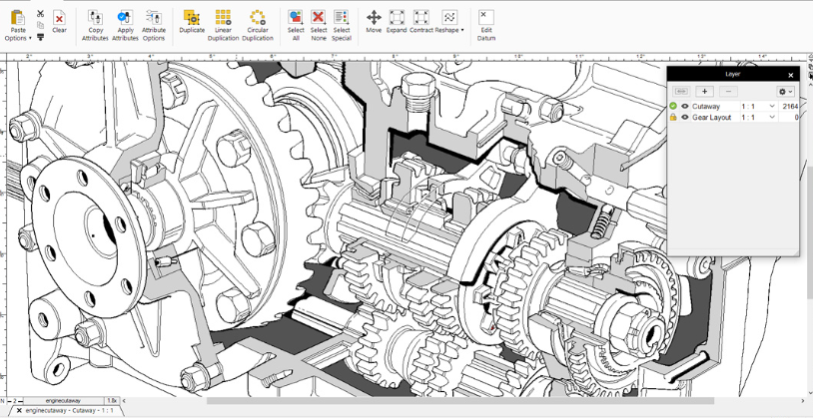The image size is (813, 418).
Task: Click Select None
Action: (319, 25)
